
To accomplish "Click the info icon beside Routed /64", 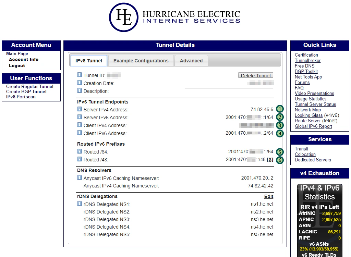I will [x=80, y=151].
